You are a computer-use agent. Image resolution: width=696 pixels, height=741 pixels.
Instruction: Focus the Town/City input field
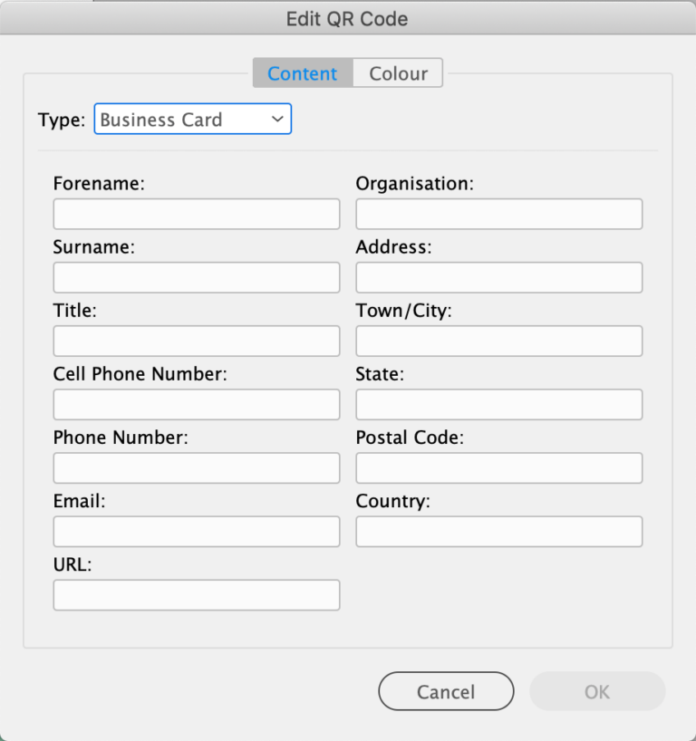(498, 342)
